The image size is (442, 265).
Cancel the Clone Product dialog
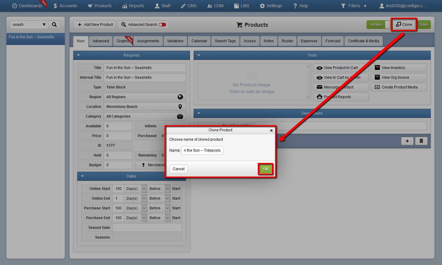coord(178,169)
